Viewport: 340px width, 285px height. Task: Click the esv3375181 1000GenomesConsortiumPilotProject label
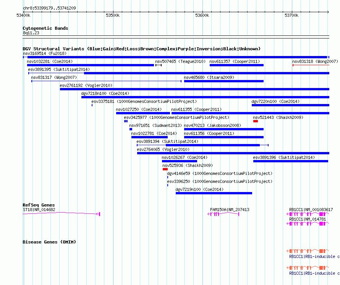point(144,101)
